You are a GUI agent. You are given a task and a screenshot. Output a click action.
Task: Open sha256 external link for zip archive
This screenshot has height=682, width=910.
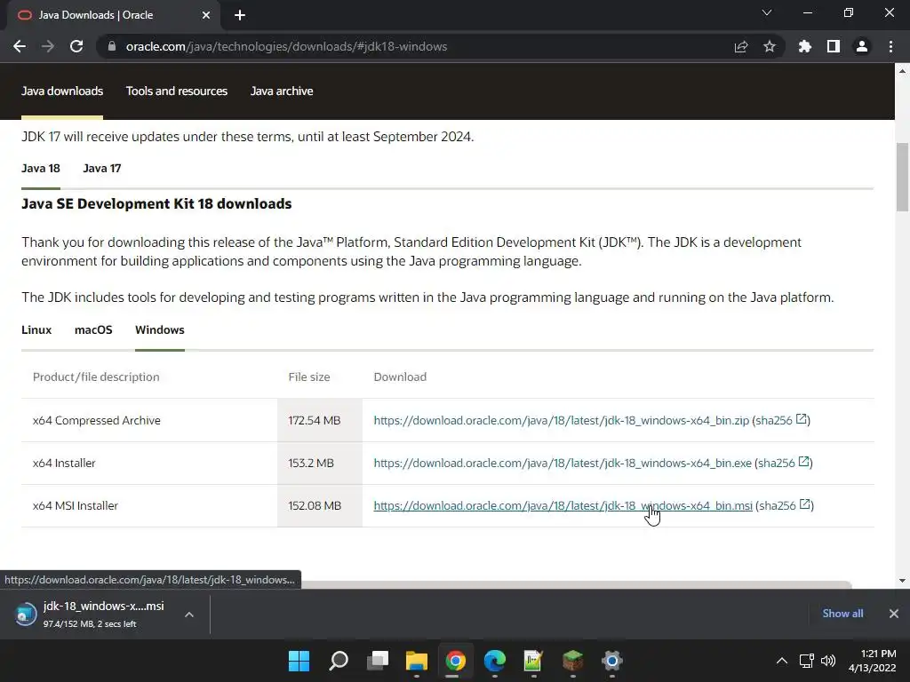point(802,419)
